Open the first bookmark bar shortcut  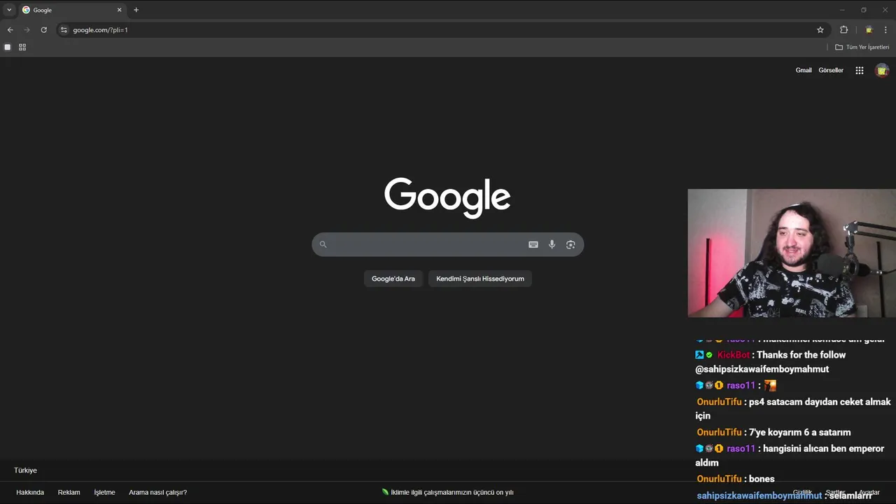pos(8,47)
